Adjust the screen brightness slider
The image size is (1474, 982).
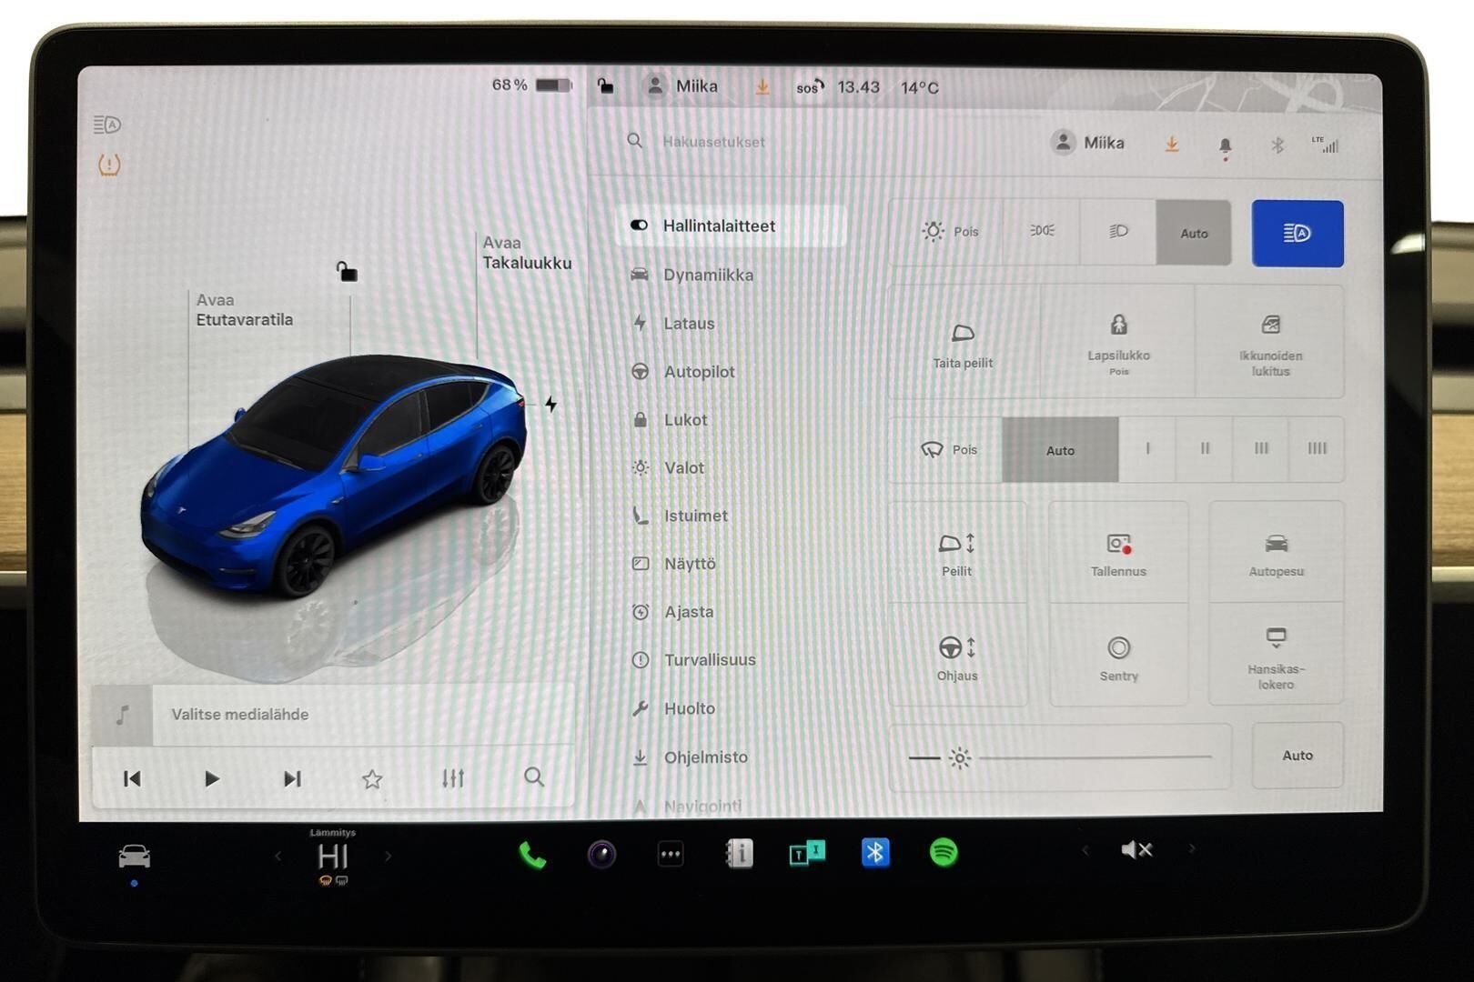point(1092,757)
